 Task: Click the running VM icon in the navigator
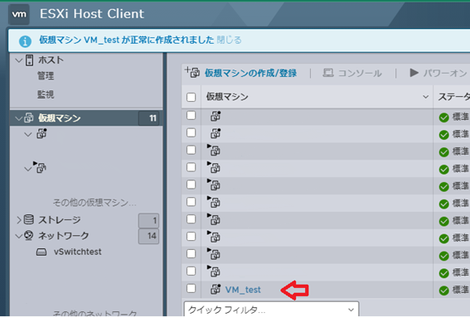click(x=40, y=167)
